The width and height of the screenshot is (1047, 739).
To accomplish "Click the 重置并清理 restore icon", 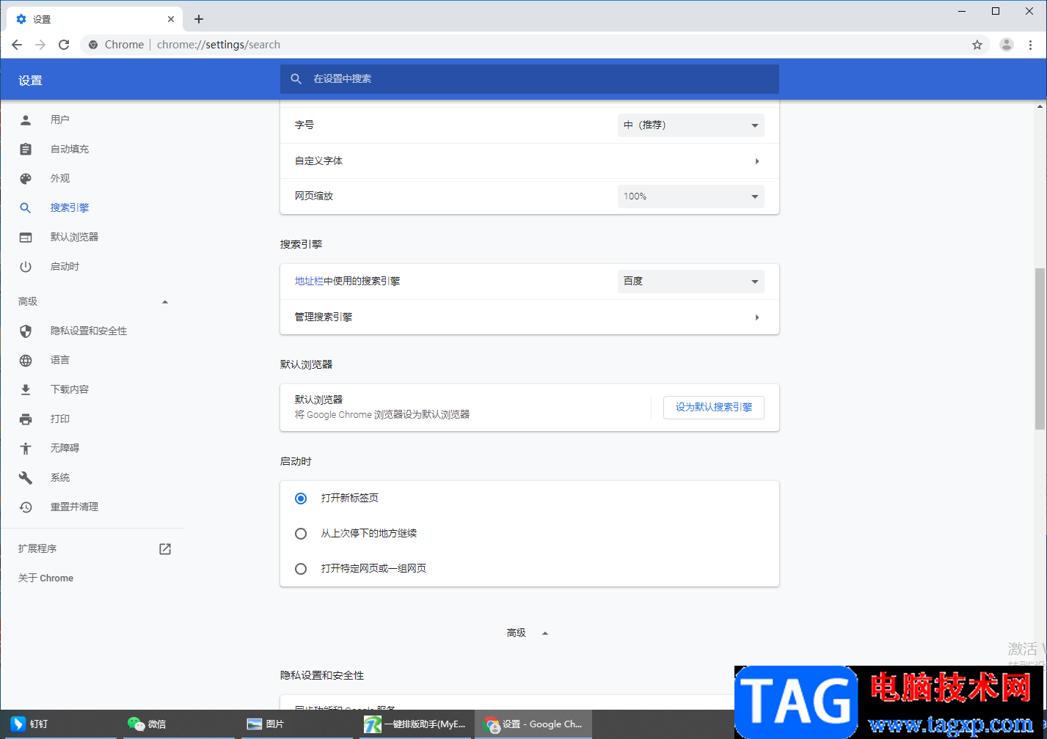I will coord(26,507).
